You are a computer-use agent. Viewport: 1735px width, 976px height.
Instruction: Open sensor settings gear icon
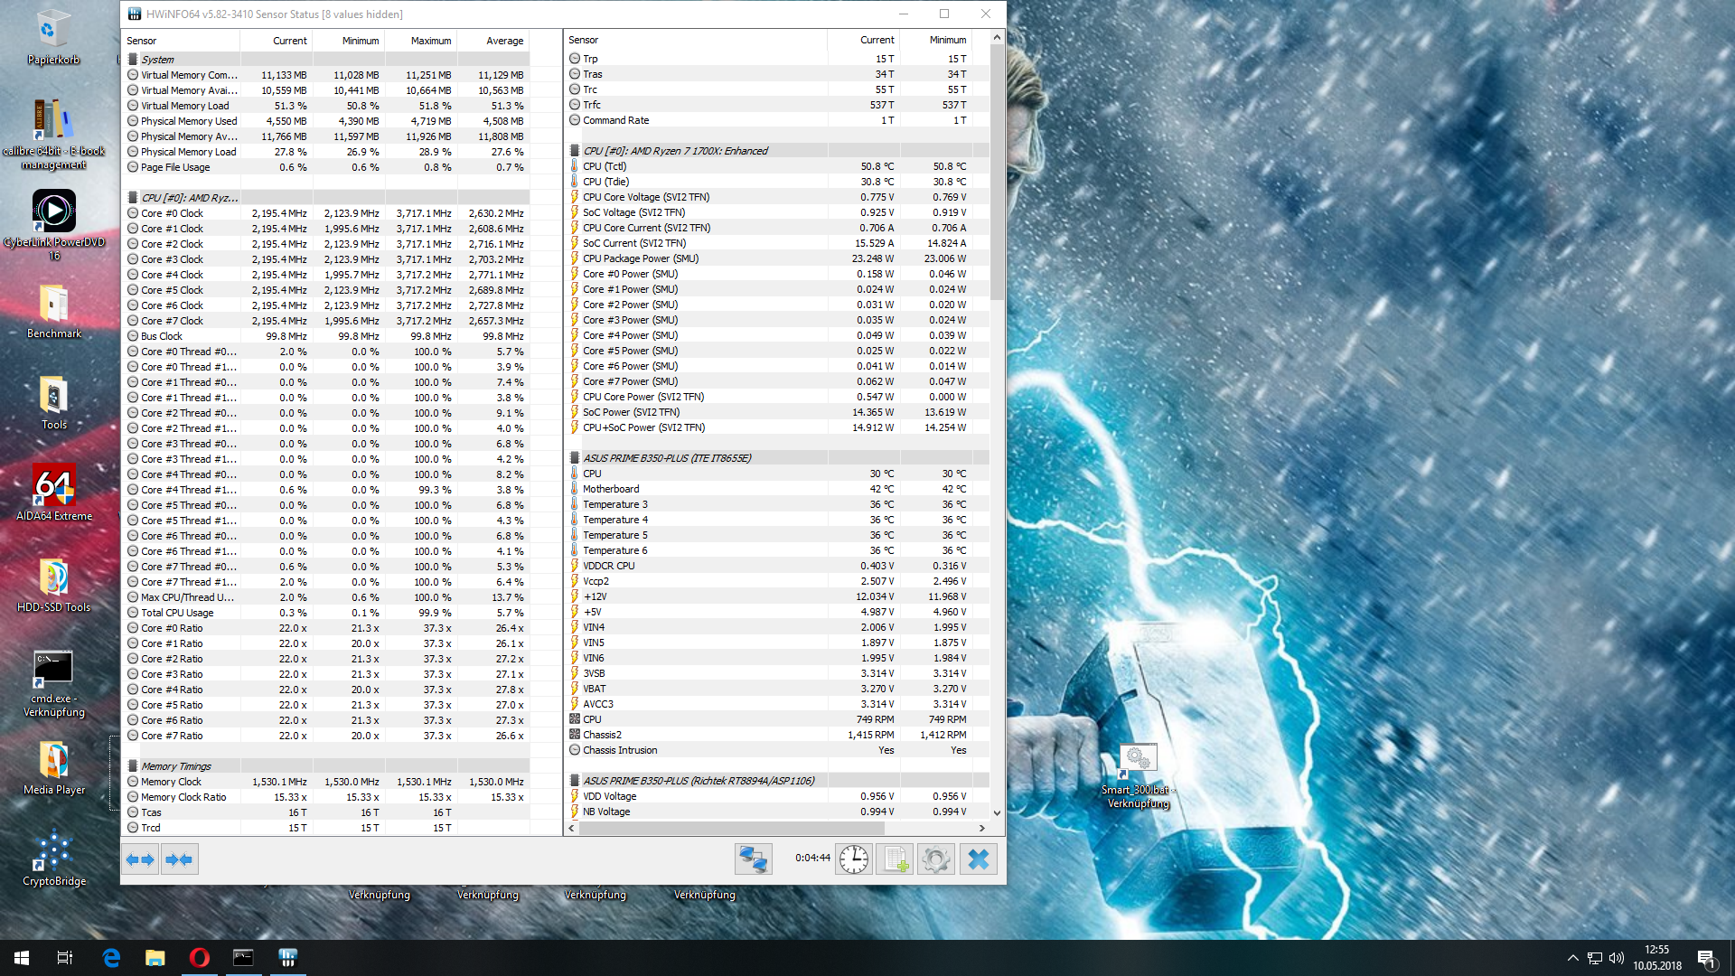935,859
